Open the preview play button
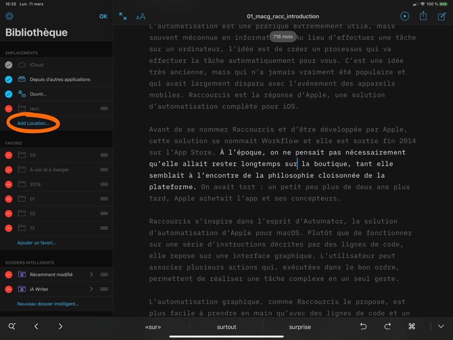The height and width of the screenshot is (340, 453). [x=405, y=16]
